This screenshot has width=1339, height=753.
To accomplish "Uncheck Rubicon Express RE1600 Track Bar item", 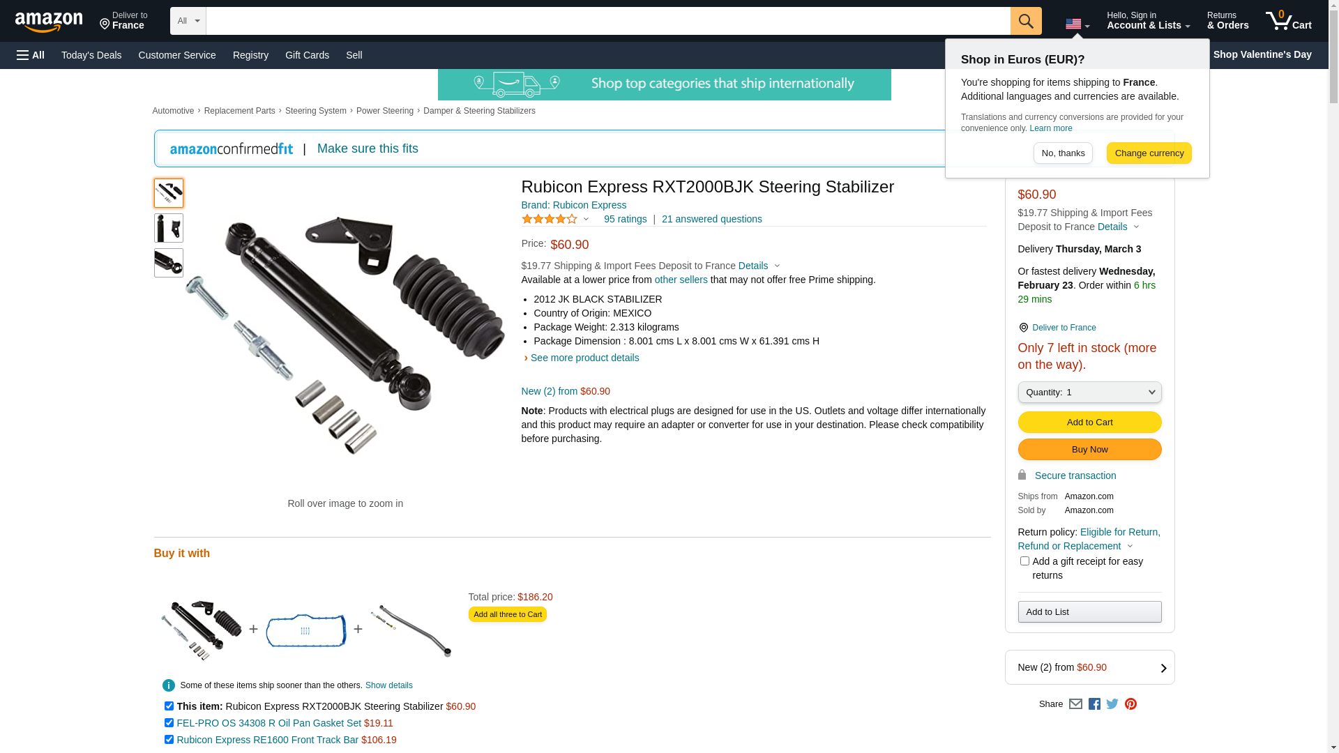I will pos(169,739).
